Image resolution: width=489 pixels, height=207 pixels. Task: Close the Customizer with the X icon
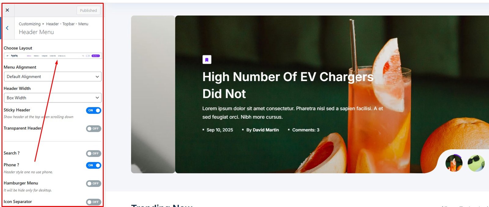(7, 10)
